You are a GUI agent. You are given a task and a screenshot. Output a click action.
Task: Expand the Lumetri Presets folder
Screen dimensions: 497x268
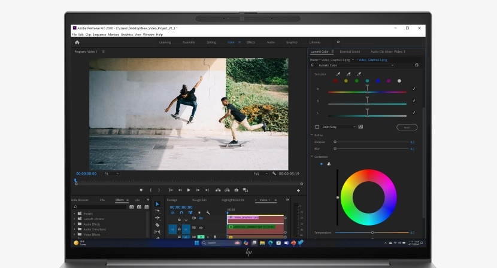click(74, 219)
